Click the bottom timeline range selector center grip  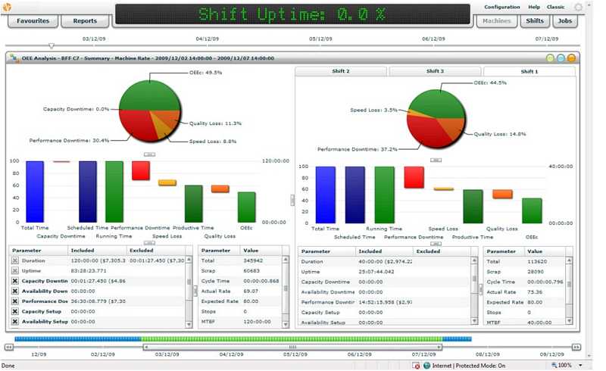[x=292, y=347]
